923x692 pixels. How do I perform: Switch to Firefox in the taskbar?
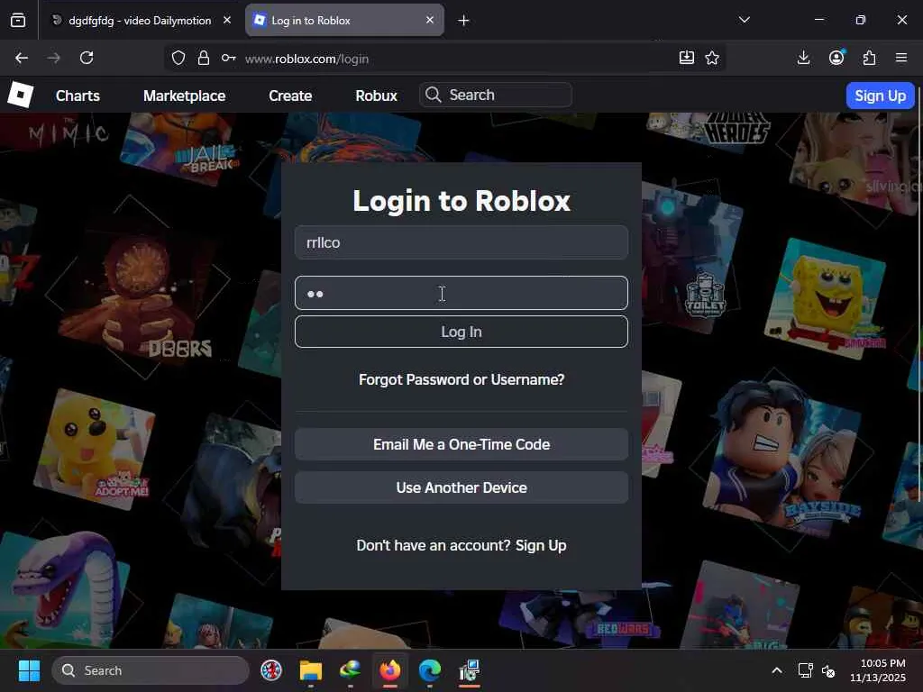click(x=389, y=670)
